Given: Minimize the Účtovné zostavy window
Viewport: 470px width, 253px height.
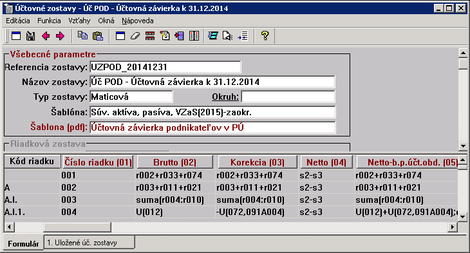Looking at the screenshot, I should point(439,8).
